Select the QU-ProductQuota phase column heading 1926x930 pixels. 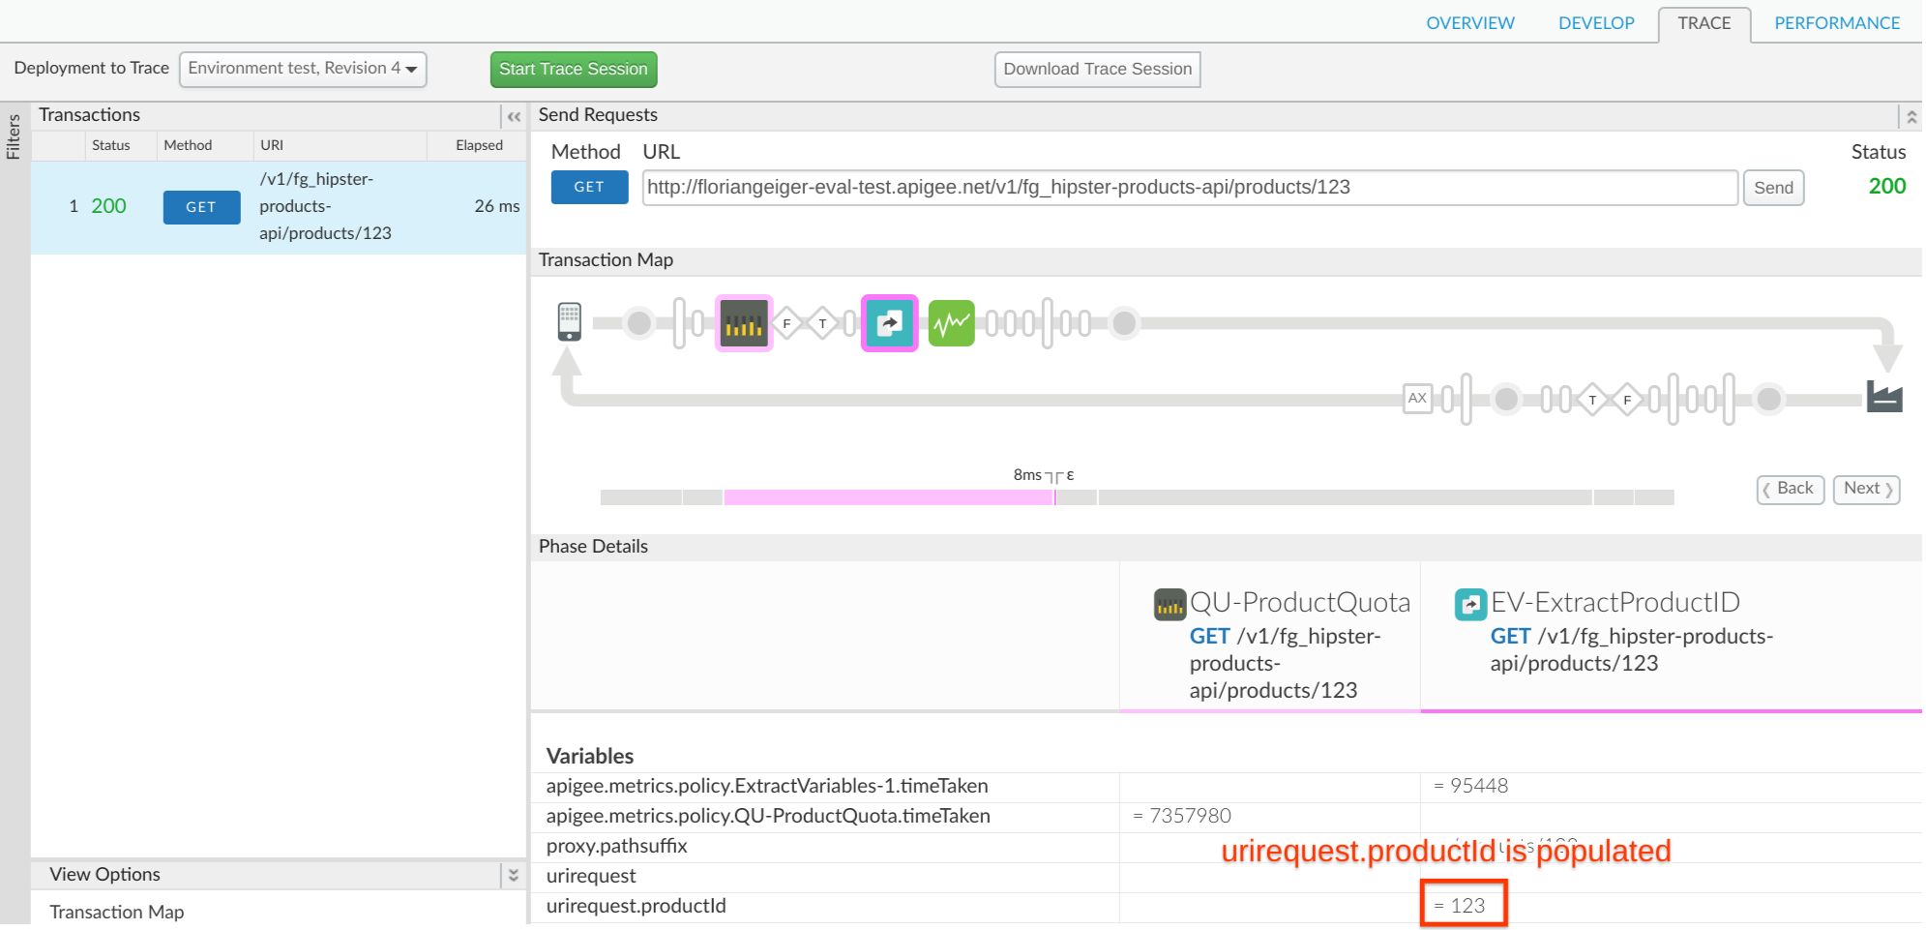point(1299,603)
